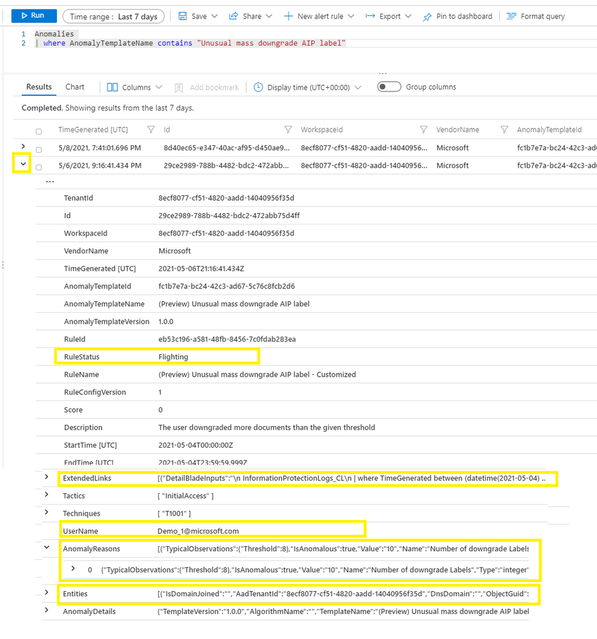
Task: Expand the AnomalyReasons item 0 entry
Action: (x=73, y=567)
